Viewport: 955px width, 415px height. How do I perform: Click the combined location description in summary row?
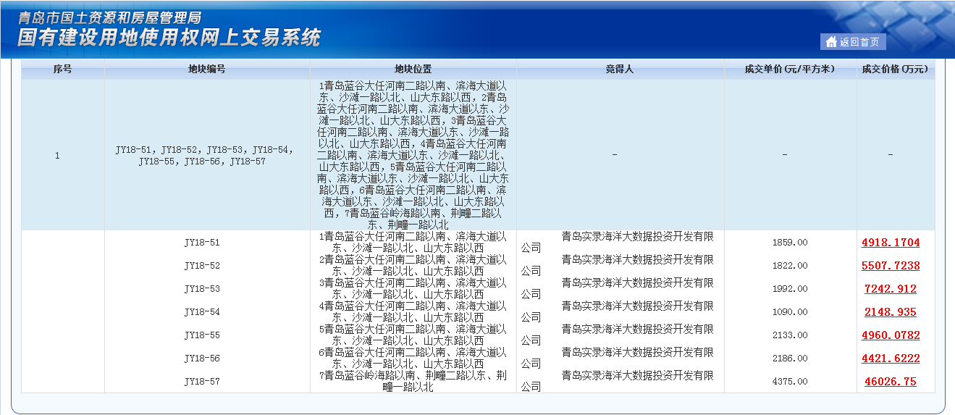click(413, 155)
